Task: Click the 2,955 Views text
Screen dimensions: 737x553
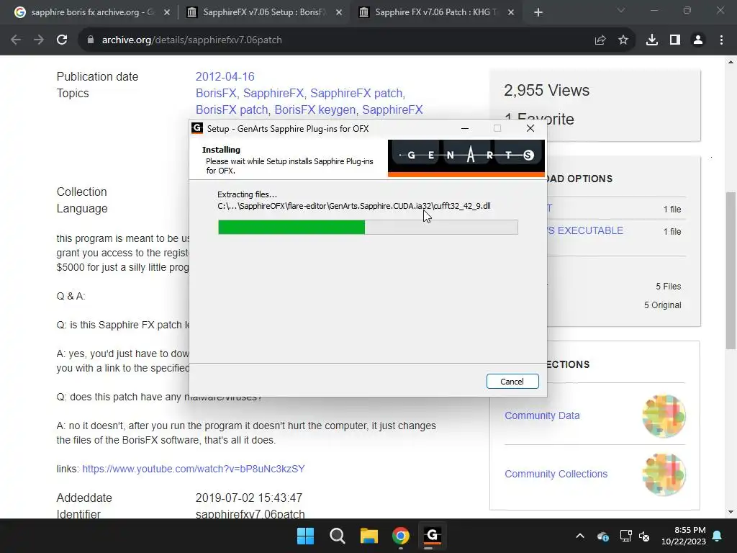Action: [547, 90]
